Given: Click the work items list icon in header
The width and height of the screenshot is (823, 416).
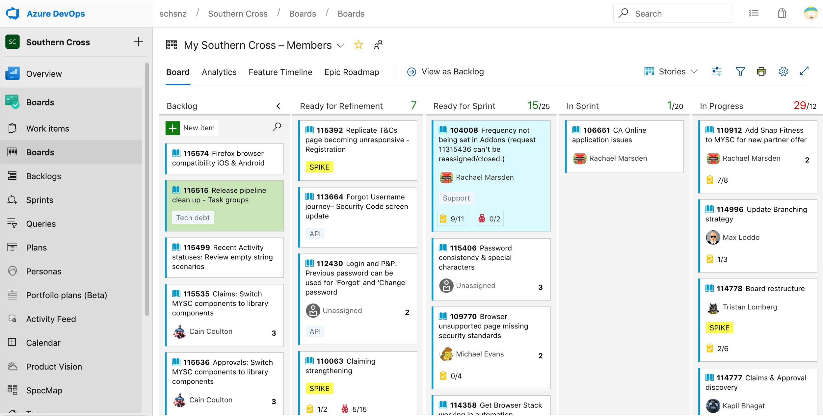Looking at the screenshot, I should click(754, 13).
